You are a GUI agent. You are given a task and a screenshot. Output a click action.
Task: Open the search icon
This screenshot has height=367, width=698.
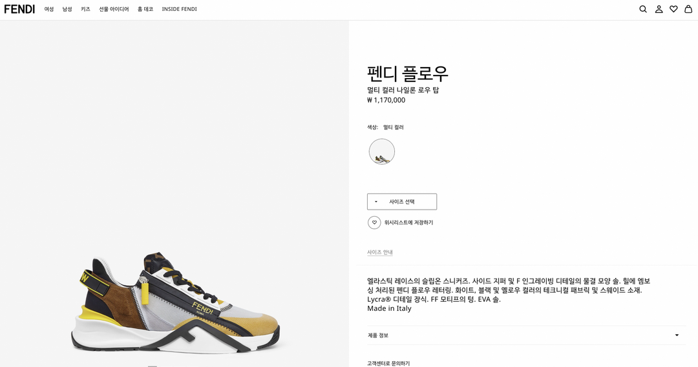coord(643,9)
